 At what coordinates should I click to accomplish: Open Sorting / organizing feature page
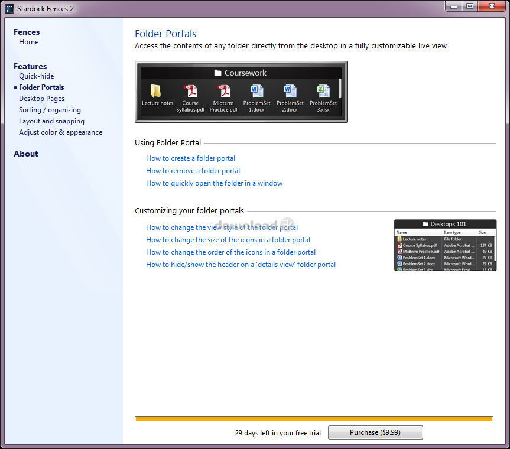click(50, 110)
